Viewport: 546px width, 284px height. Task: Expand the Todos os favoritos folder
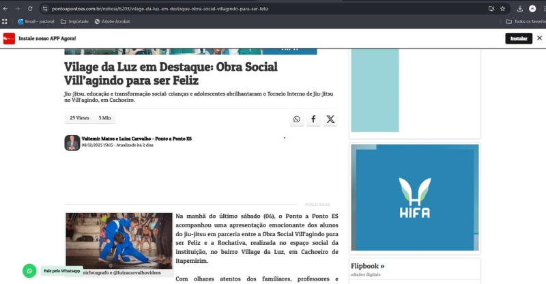click(526, 21)
